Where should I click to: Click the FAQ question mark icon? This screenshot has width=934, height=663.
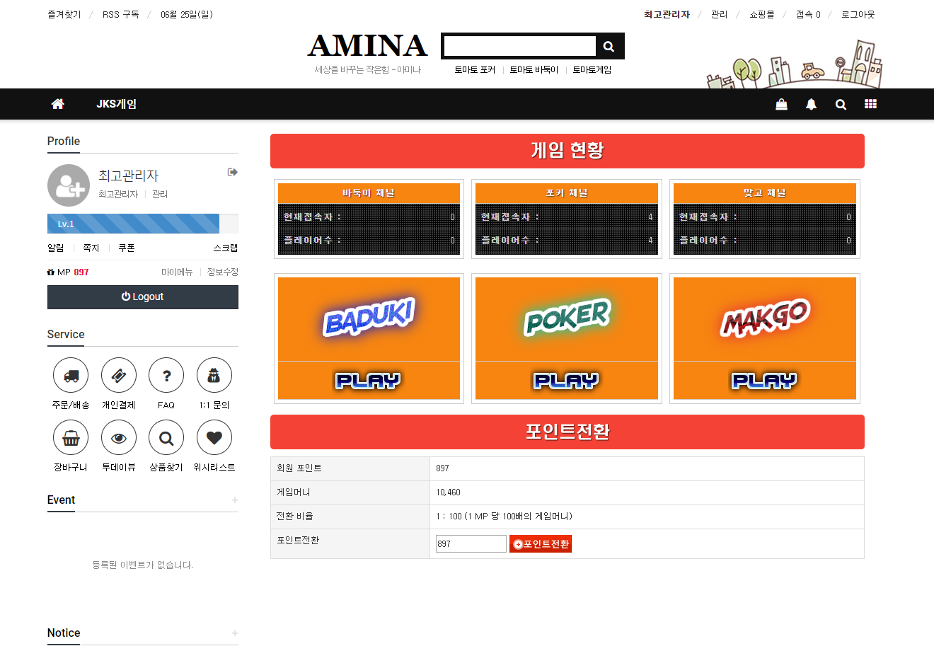coord(166,376)
